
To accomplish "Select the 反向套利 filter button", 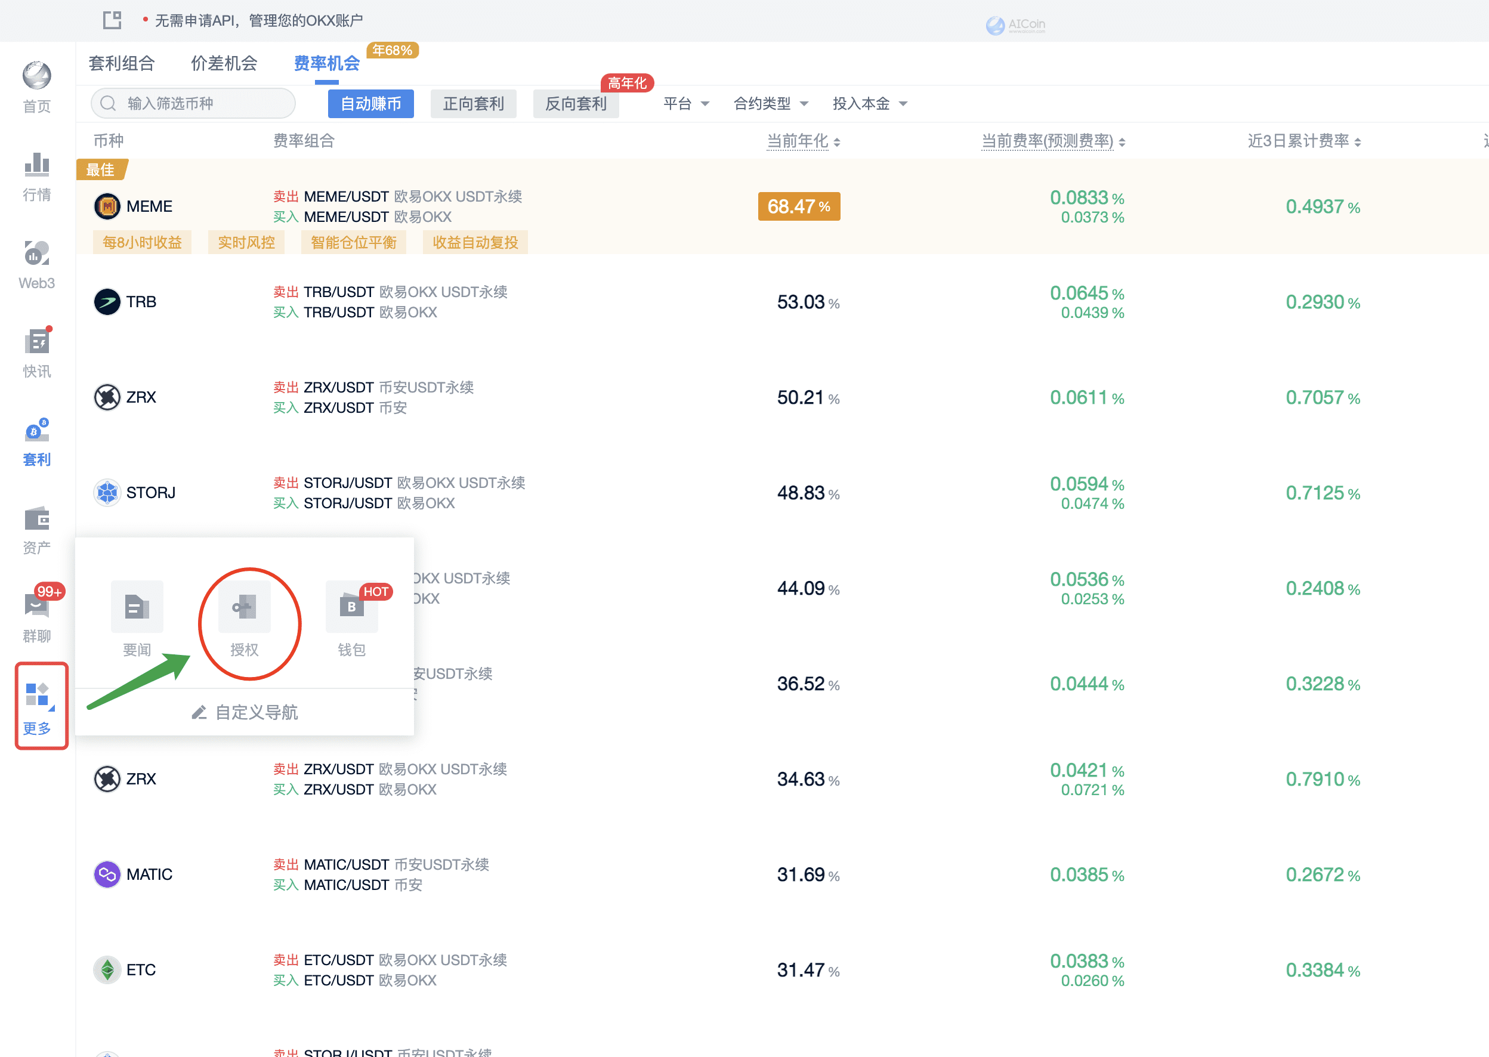I will point(576,103).
